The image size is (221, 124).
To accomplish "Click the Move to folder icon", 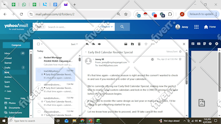I will point(132,44).
